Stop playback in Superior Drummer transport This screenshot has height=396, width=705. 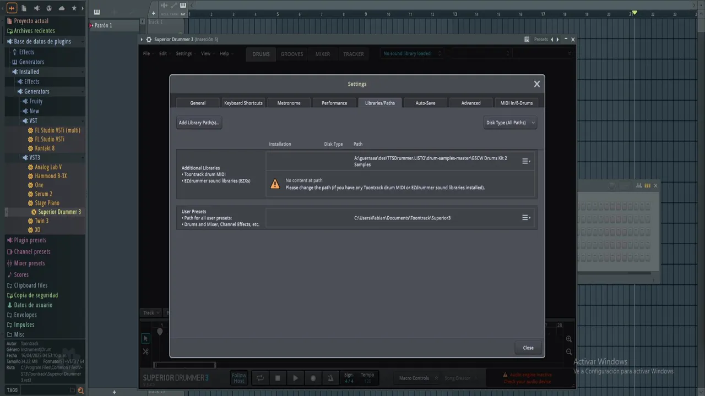278,378
